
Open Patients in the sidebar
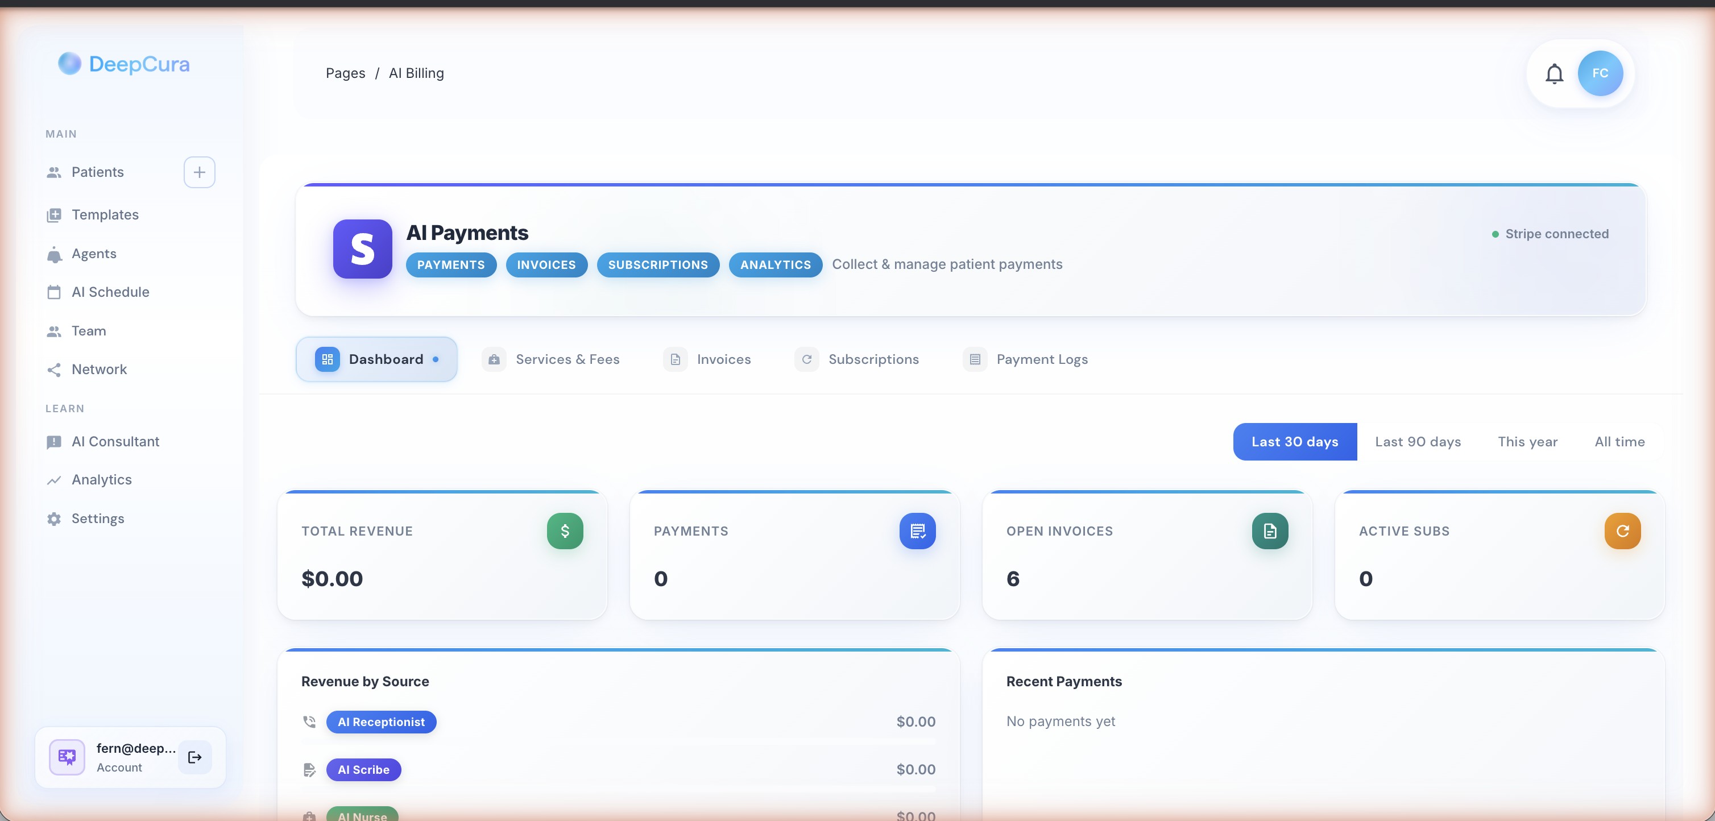pyautogui.click(x=97, y=172)
